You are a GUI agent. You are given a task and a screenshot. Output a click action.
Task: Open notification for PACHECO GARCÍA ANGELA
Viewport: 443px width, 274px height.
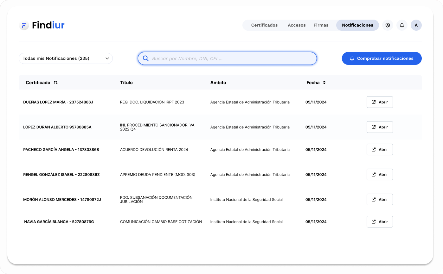pyautogui.click(x=380, y=150)
